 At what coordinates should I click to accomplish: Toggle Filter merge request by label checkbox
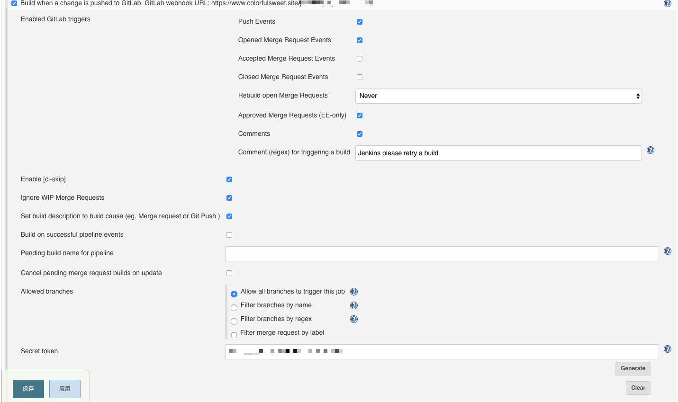click(234, 335)
